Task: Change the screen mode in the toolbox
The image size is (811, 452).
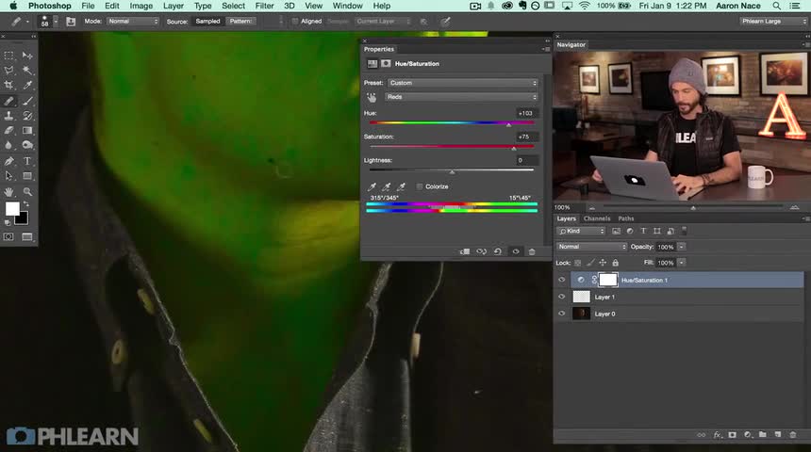Action: coord(27,236)
